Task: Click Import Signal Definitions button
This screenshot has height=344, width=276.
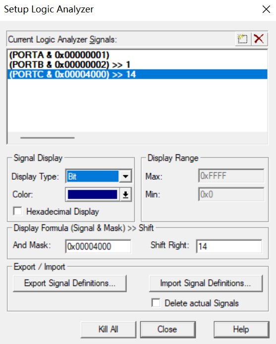Action: coord(206,283)
